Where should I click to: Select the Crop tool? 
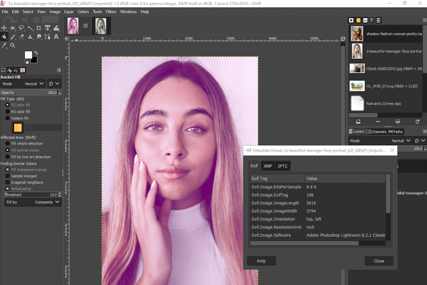pos(38,28)
